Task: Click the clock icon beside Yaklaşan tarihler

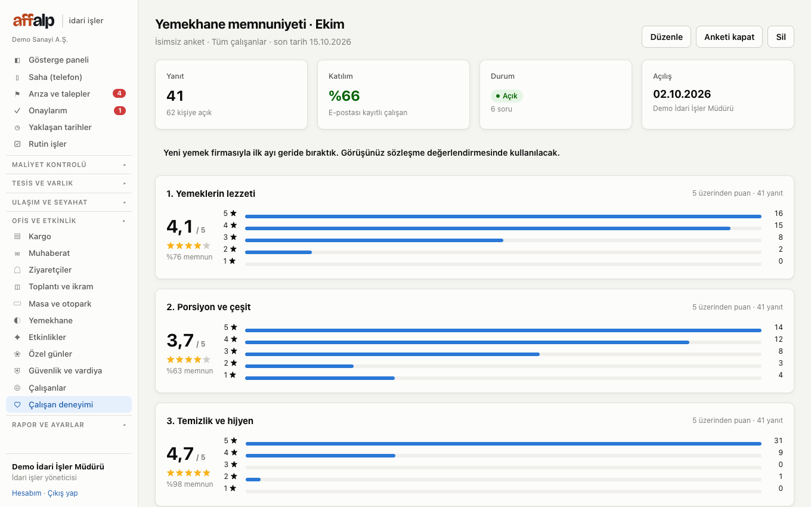Action: point(17,128)
